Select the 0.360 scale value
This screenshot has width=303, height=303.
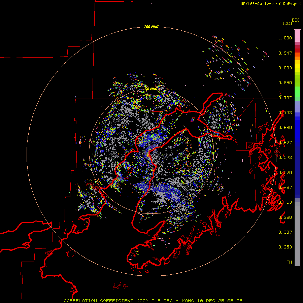(x=285, y=217)
